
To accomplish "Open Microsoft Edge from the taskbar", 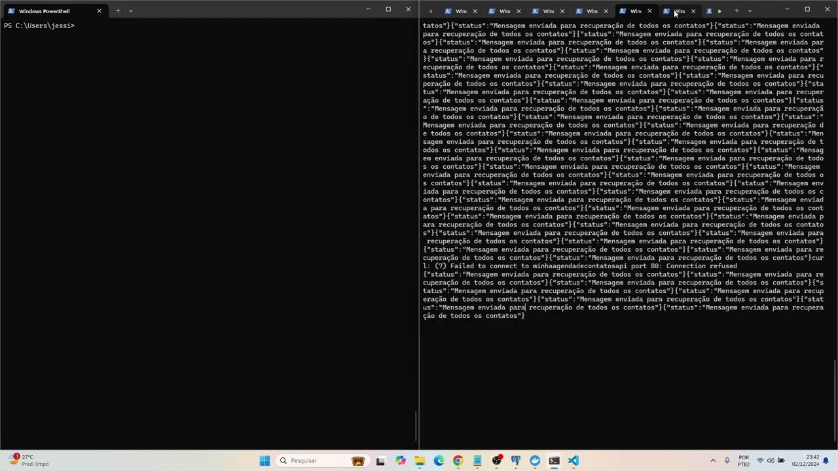I will (439, 461).
